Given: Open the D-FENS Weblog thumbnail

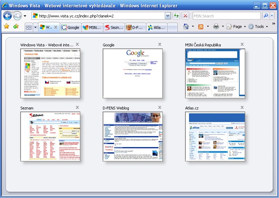Looking at the screenshot, I should pyautogui.click(x=133, y=136).
